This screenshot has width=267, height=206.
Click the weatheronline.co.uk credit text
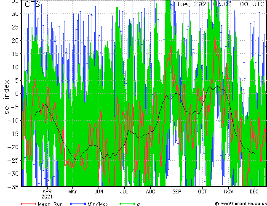click(x=244, y=203)
